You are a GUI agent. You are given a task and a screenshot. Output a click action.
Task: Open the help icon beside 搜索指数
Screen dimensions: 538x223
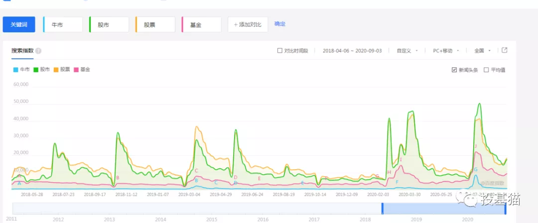pyautogui.click(x=38, y=51)
